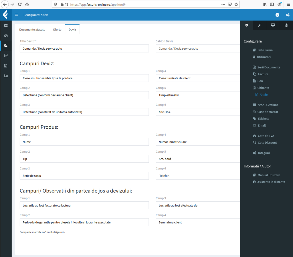Open Date Firma configuration
This screenshot has width=293, height=257.
(263, 50)
